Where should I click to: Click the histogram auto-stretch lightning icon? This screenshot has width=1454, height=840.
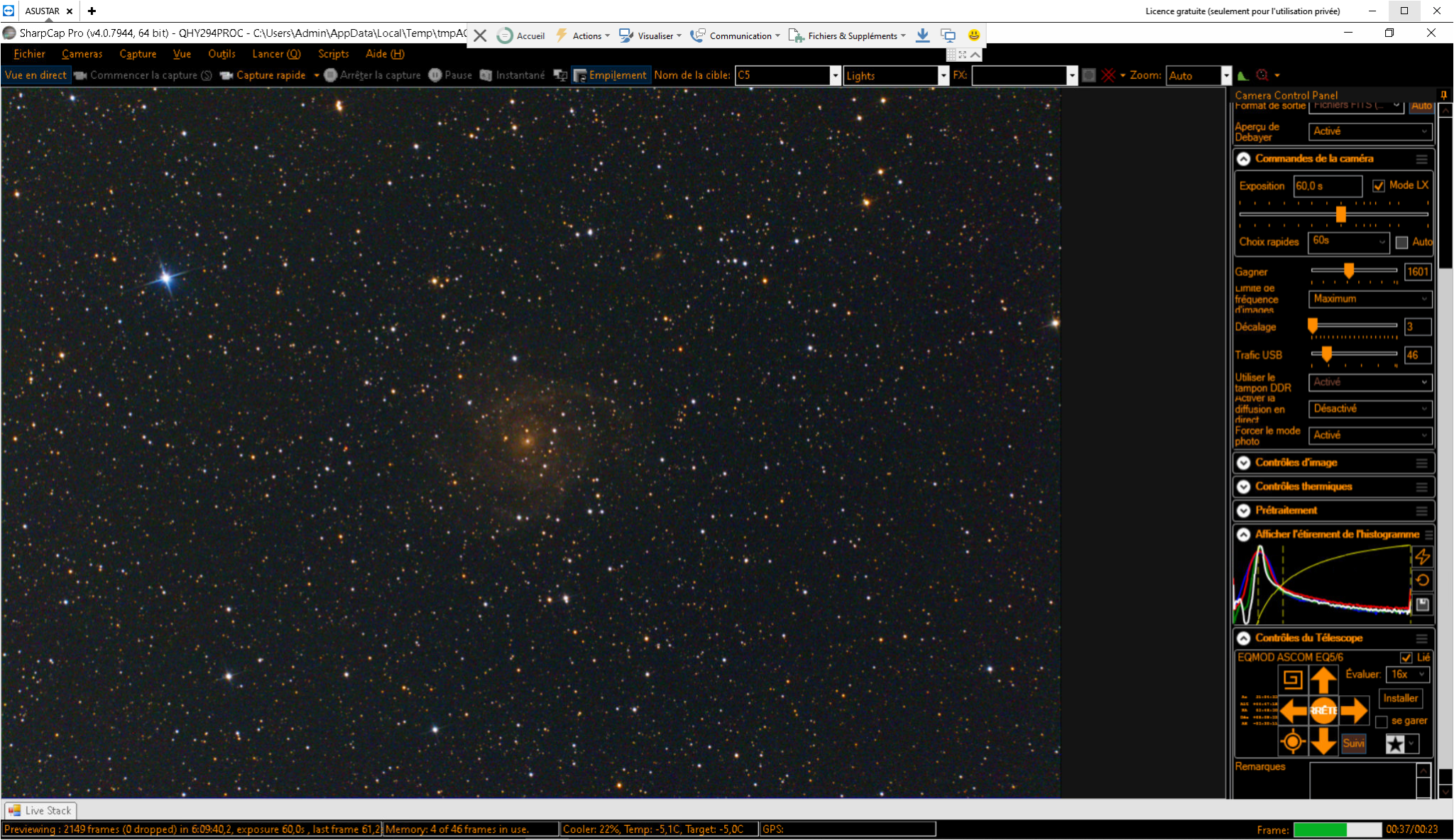coord(1422,557)
